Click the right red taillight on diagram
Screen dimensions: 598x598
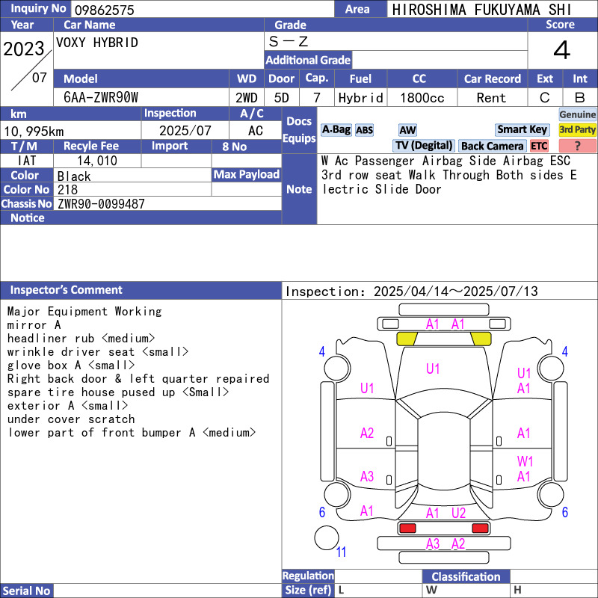(480, 528)
